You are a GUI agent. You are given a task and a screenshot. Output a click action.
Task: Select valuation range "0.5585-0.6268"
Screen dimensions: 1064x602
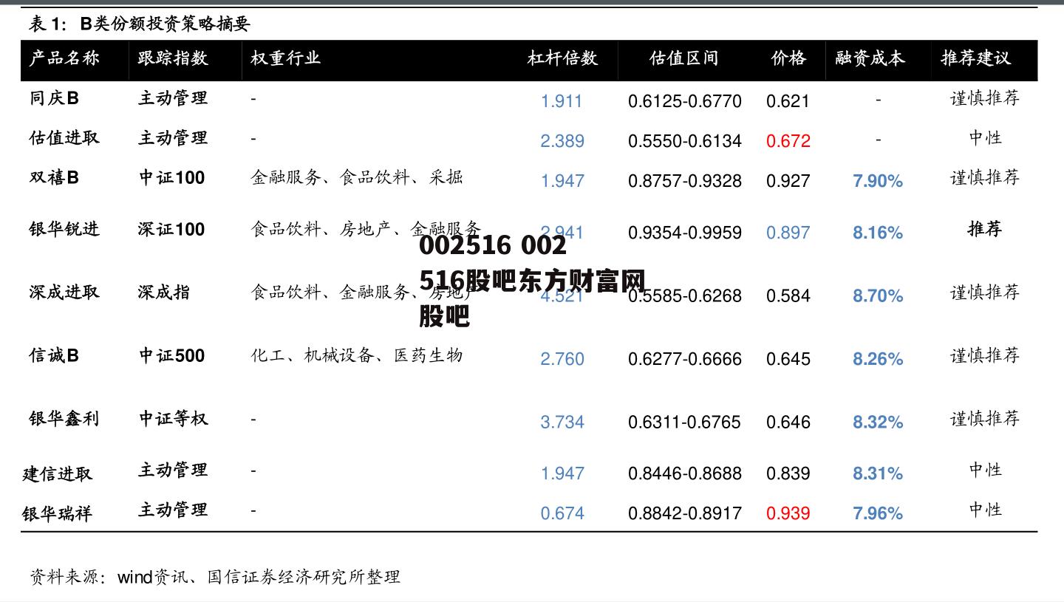click(685, 295)
